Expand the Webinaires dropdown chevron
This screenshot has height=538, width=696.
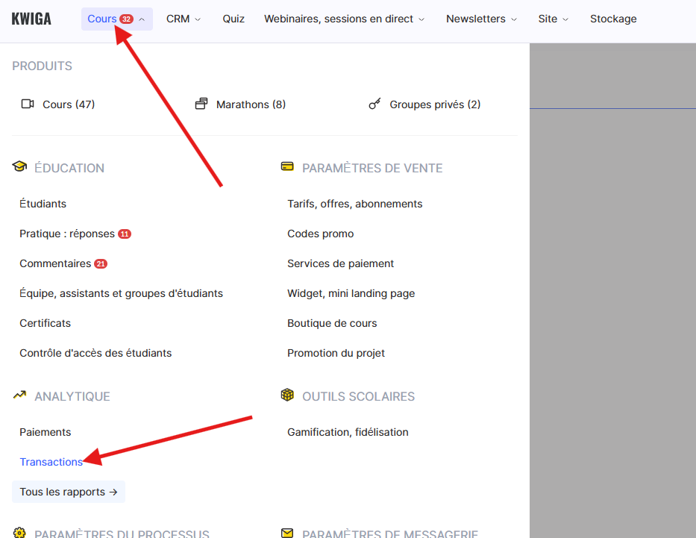tap(421, 19)
